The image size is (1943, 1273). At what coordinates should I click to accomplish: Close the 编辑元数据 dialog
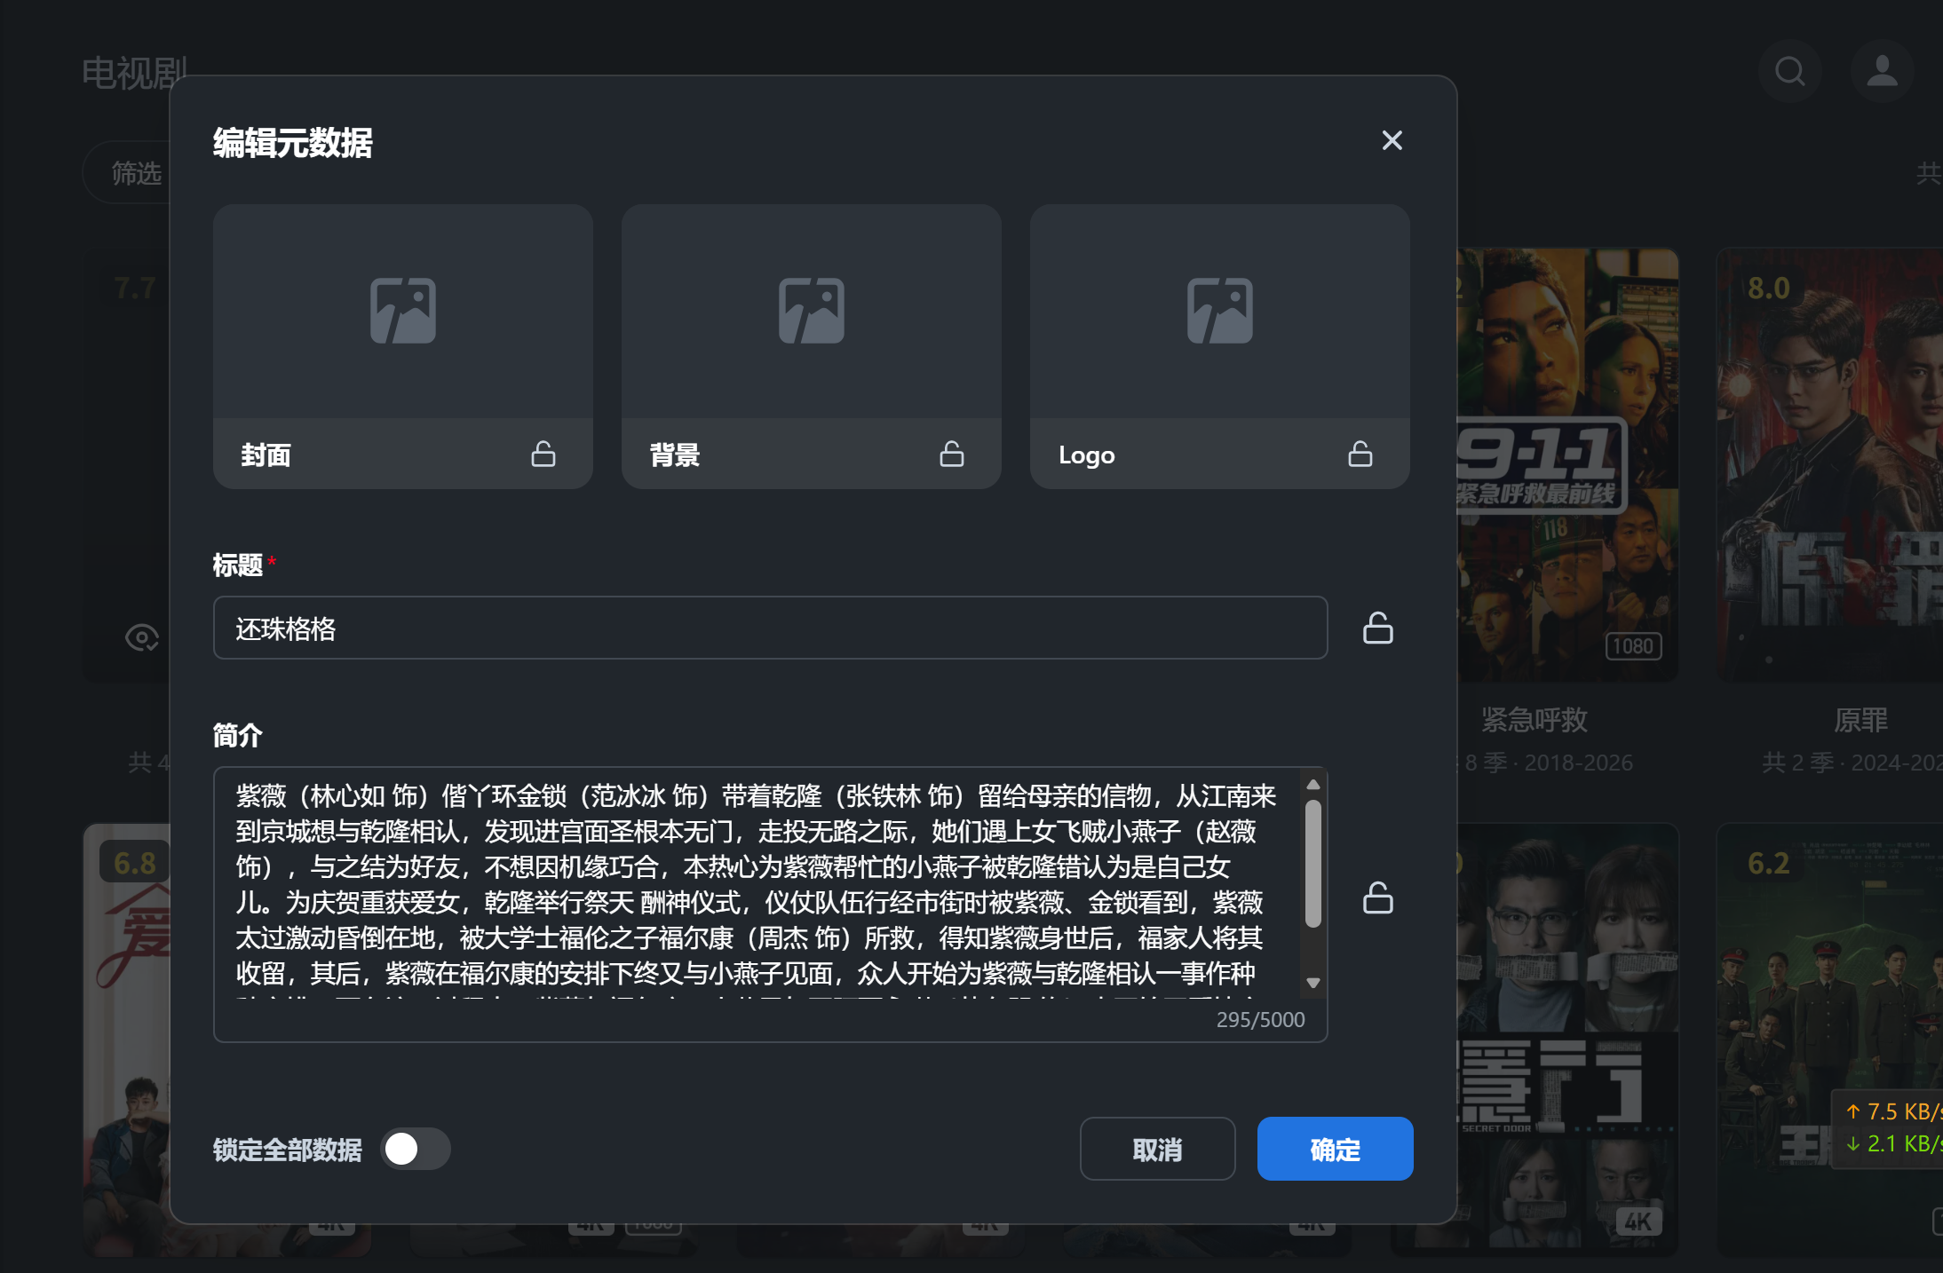coord(1392,140)
